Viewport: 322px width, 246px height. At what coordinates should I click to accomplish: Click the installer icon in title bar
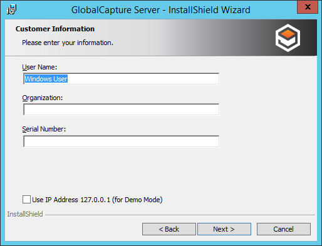[11, 9]
